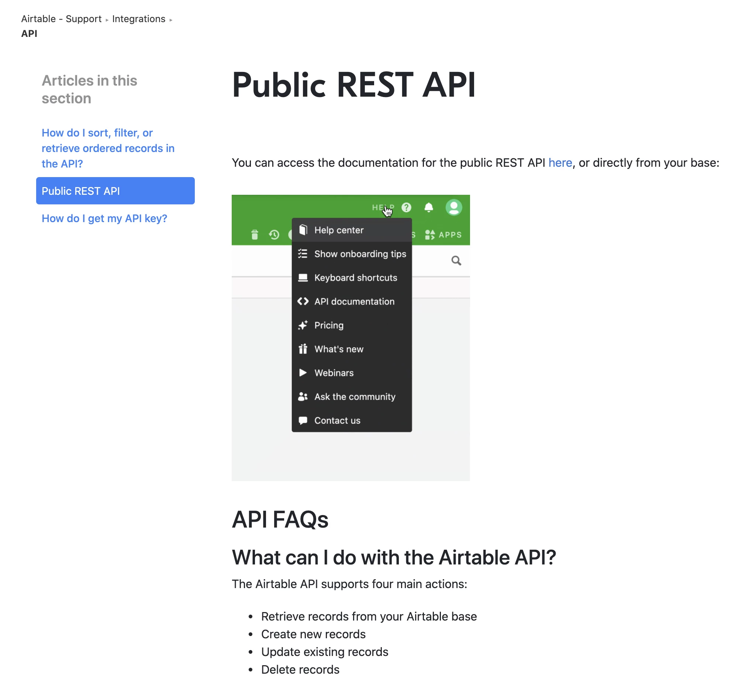Open API documentation menu entry
Image resolution: width=746 pixels, height=684 pixels.
click(352, 301)
